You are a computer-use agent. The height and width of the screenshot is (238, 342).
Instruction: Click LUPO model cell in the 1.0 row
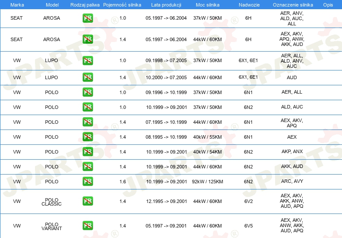[52, 60]
